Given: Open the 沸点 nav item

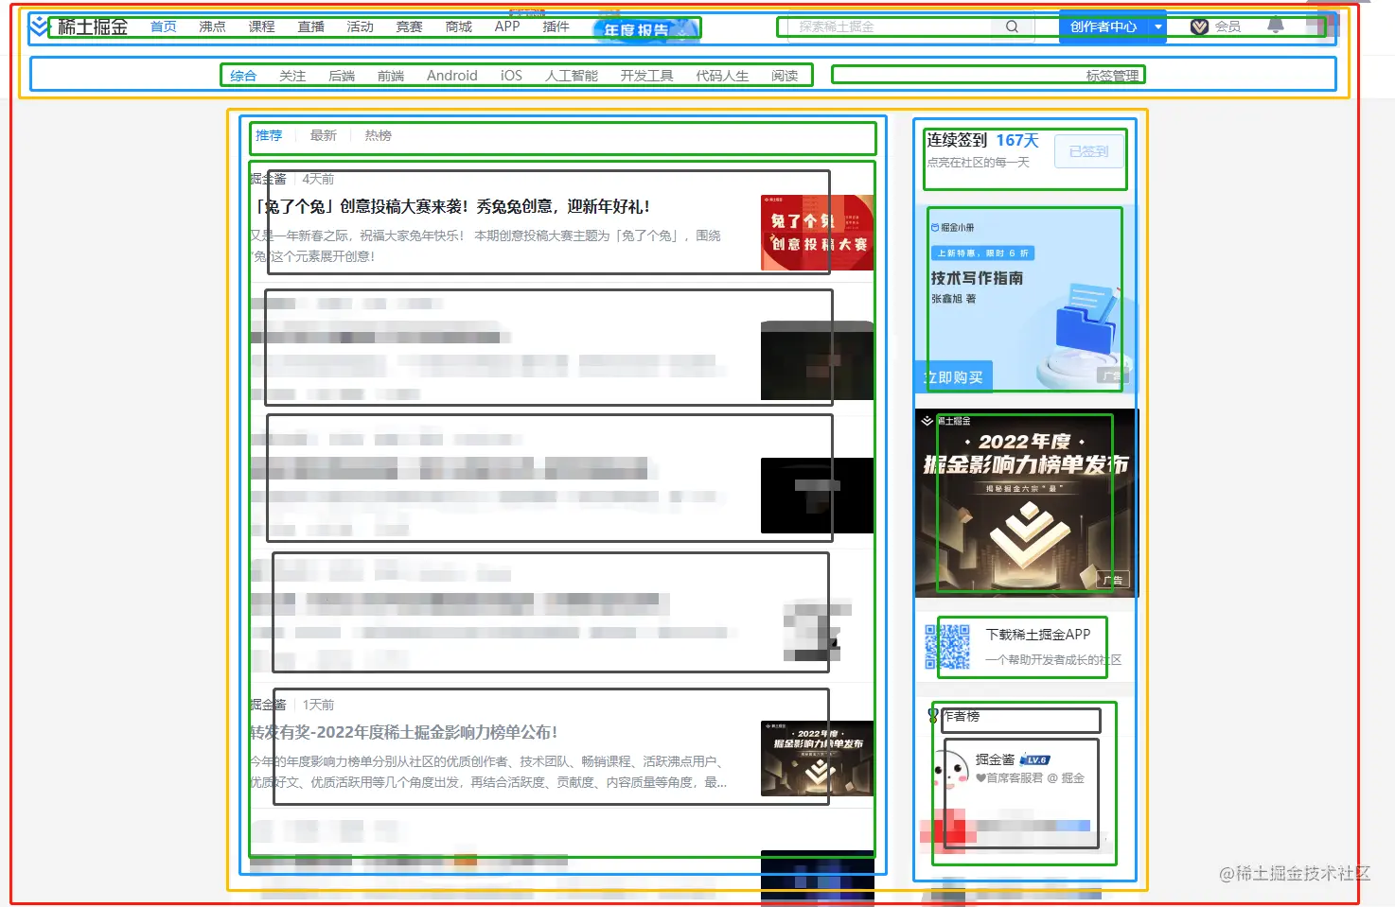Looking at the screenshot, I should point(213,26).
